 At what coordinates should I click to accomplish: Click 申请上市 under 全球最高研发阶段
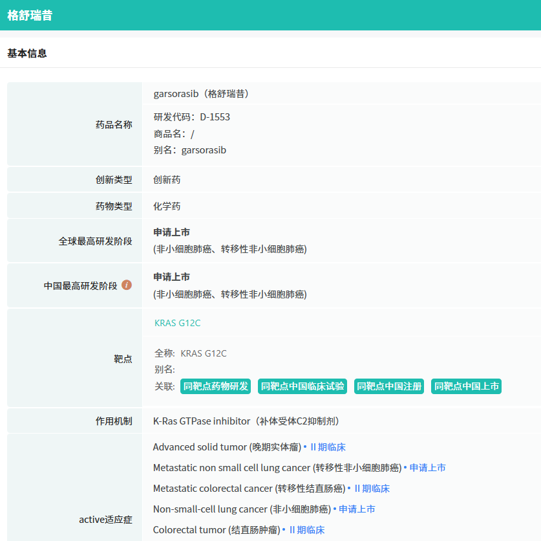point(171,232)
